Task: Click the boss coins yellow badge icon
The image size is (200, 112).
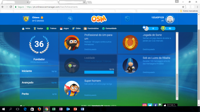Action: (163, 28)
